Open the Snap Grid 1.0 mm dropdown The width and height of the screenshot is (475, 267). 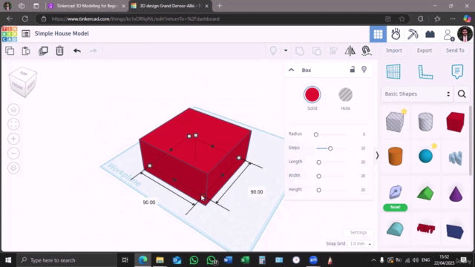point(361,244)
